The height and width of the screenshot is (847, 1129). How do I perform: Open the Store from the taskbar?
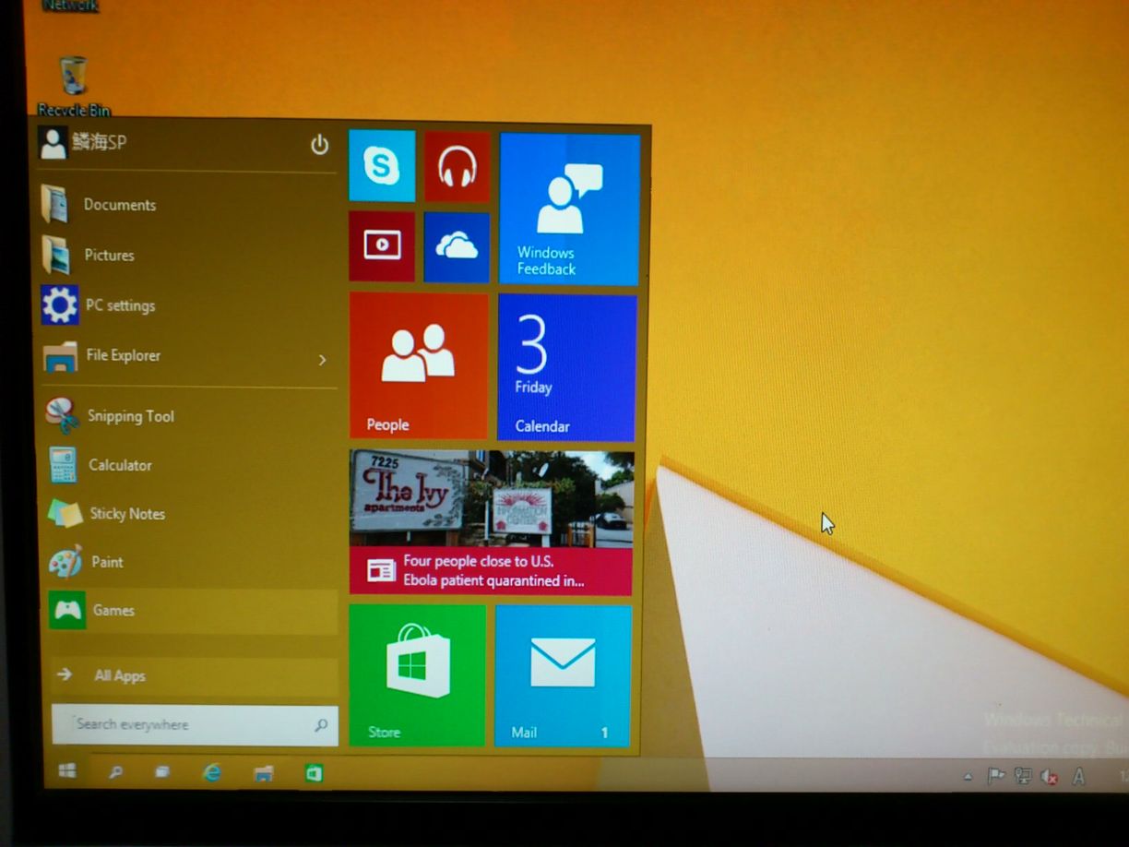coord(314,774)
